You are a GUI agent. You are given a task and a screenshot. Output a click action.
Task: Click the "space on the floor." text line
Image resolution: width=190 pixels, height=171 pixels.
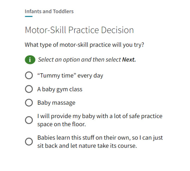[62, 124]
